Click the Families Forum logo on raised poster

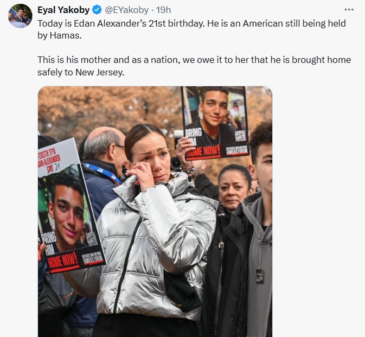click(237, 151)
